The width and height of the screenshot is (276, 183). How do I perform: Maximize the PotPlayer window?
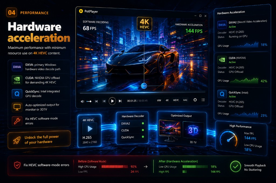pyautogui.click(x=200, y=16)
